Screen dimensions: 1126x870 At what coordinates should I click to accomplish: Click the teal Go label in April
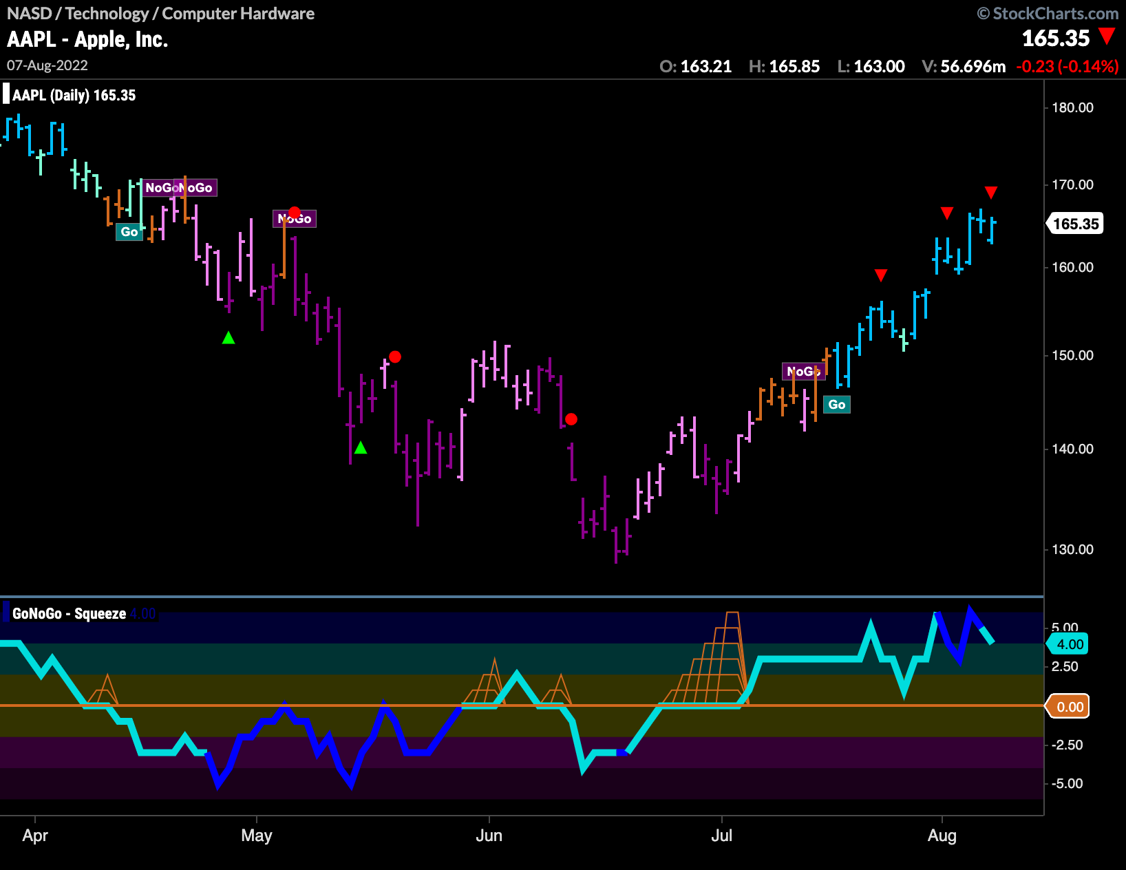pyautogui.click(x=129, y=232)
